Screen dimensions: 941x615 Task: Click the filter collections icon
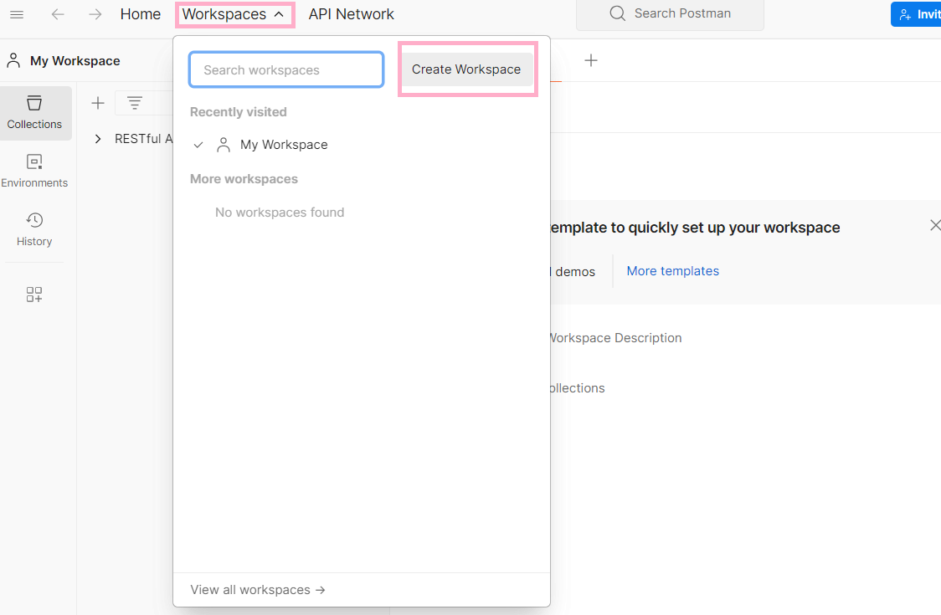click(135, 103)
